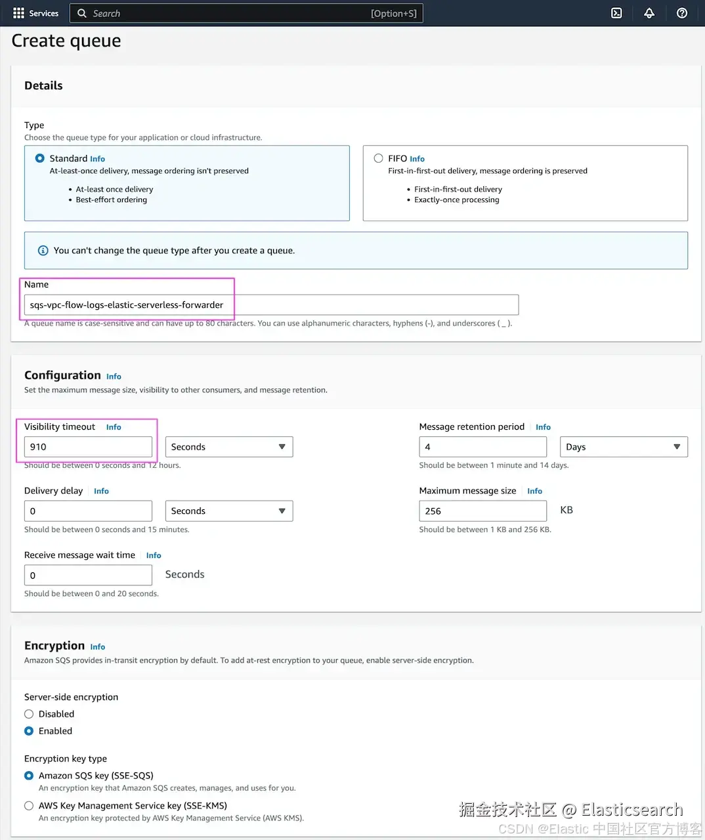Expand the Delivery delay units dropdown
705x840 pixels.
point(228,511)
